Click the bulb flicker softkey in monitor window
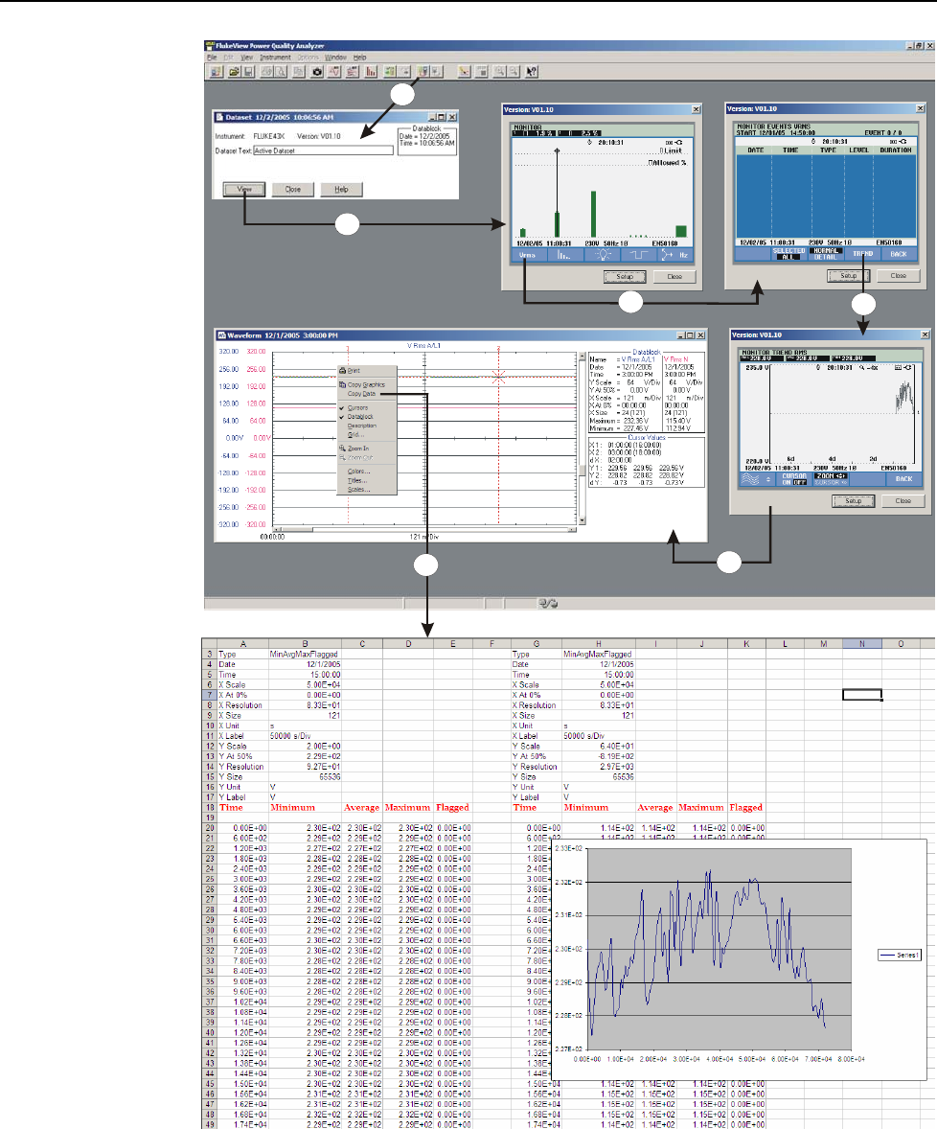The width and height of the screenshot is (937, 1129). coord(603,255)
